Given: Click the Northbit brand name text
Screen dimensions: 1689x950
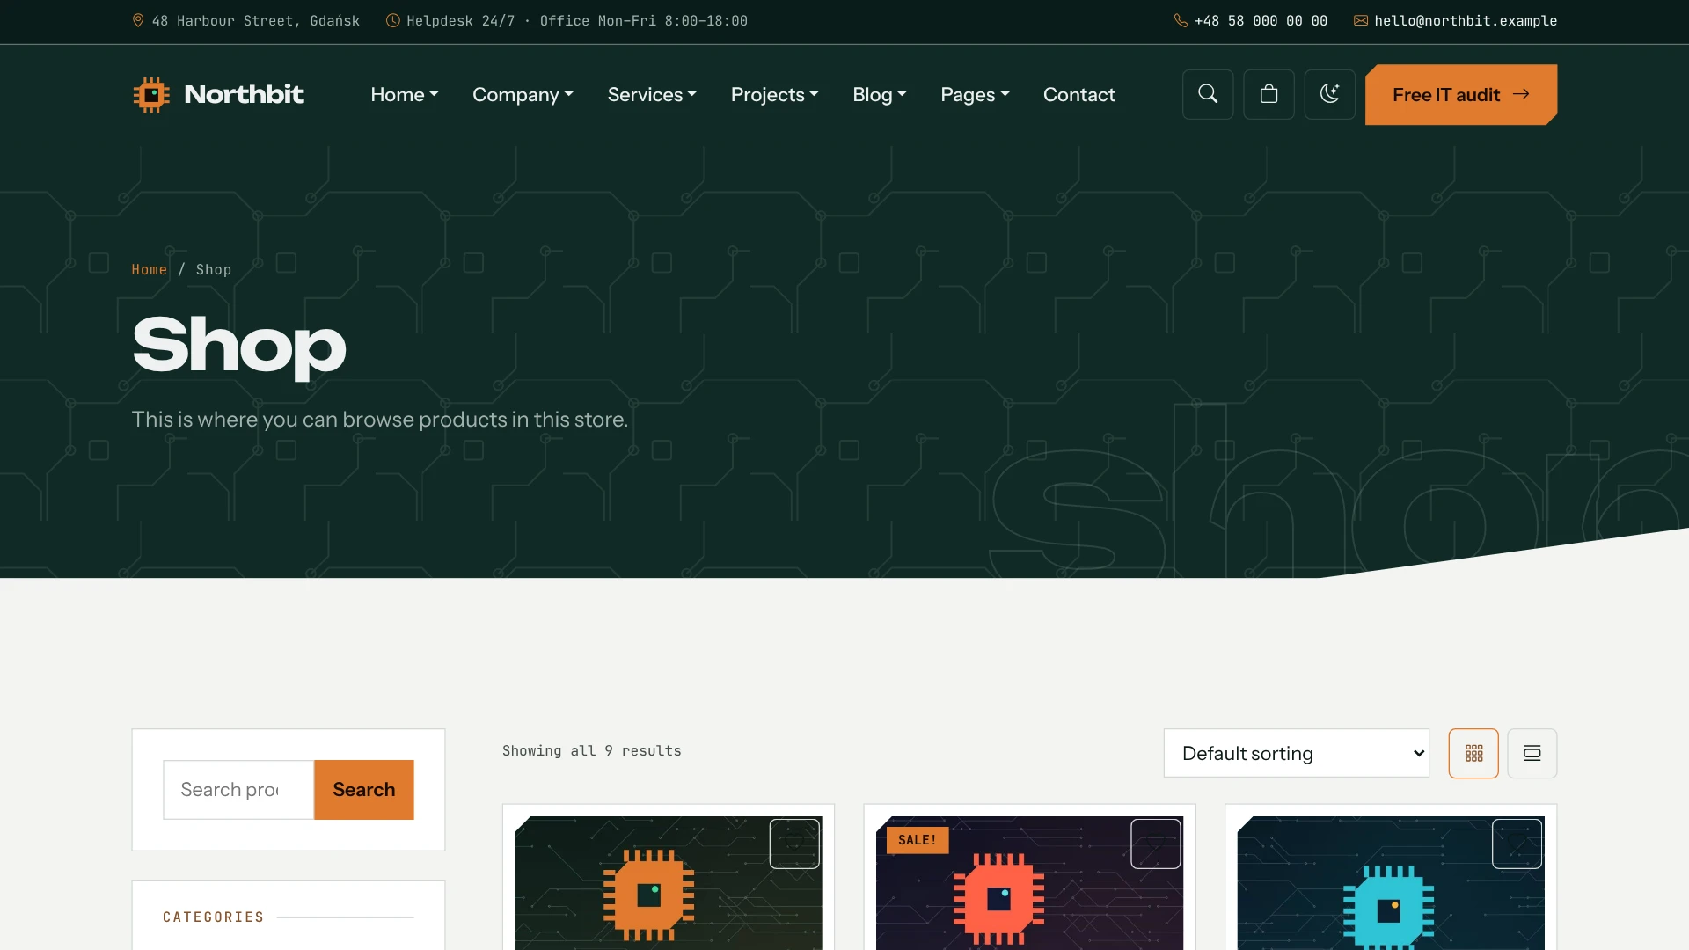Looking at the screenshot, I should click(x=244, y=94).
